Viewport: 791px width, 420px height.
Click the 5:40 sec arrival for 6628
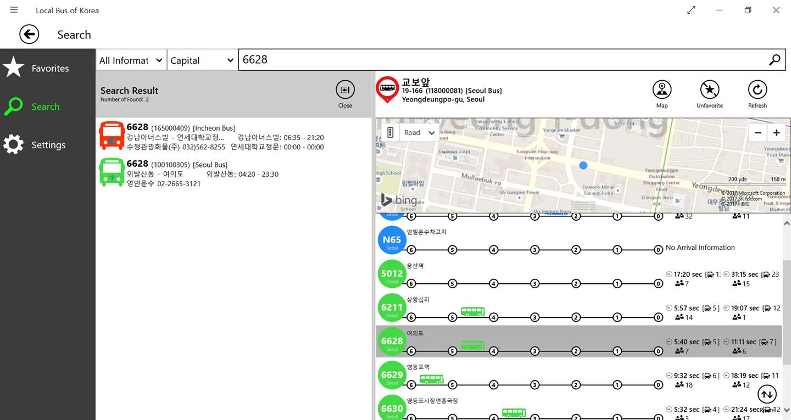(686, 342)
